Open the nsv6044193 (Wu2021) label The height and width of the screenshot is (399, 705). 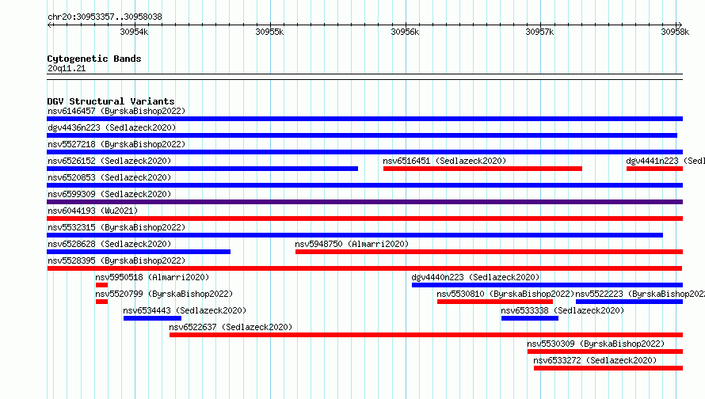pos(93,211)
